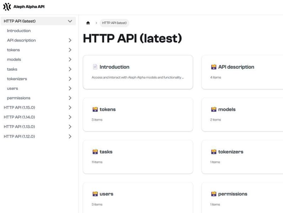Open HTTP API (1.12.0) sidebar entry
This screenshot has height=213, width=283.
click(19, 136)
